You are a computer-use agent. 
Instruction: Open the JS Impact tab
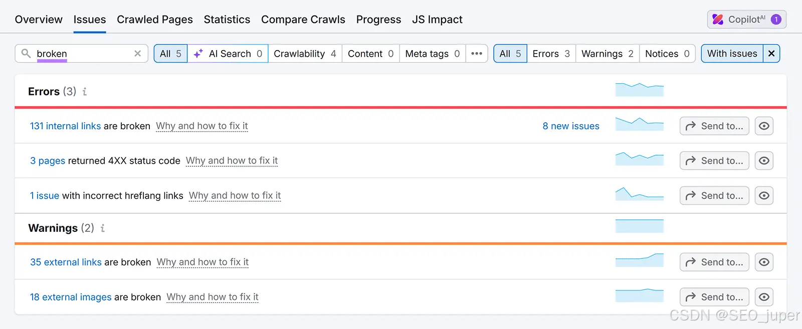(437, 20)
